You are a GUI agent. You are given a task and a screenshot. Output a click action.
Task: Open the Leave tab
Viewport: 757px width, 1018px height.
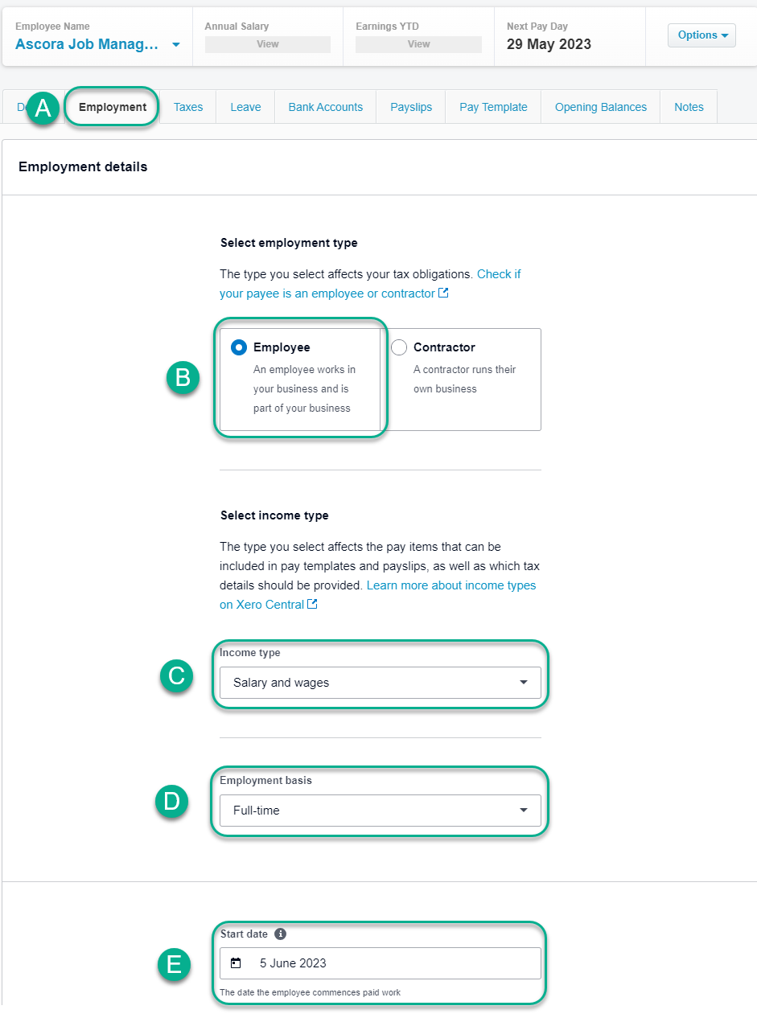tap(245, 107)
